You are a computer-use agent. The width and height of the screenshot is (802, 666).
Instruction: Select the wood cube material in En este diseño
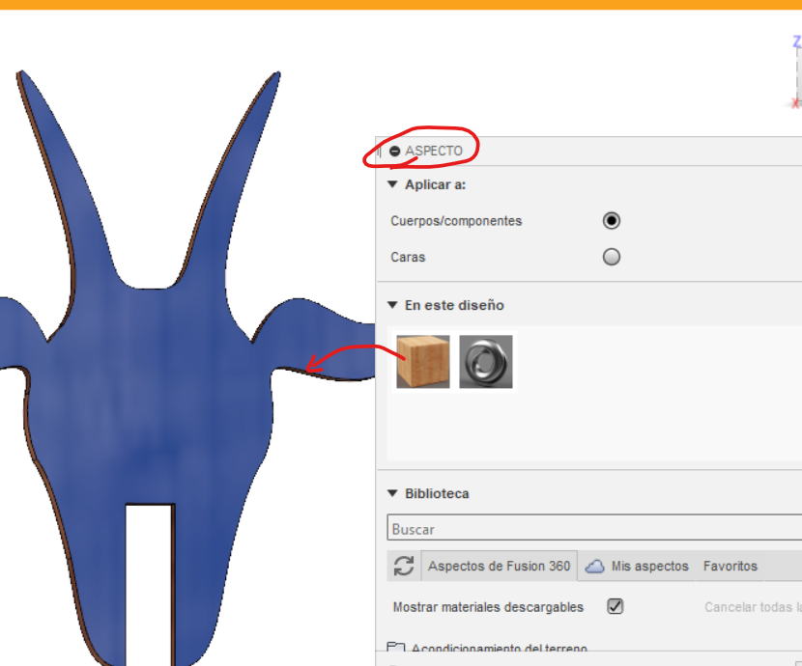coord(422,361)
